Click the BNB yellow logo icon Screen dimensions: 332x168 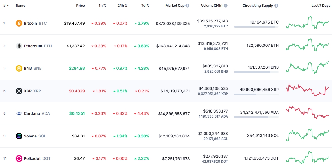click(19, 68)
